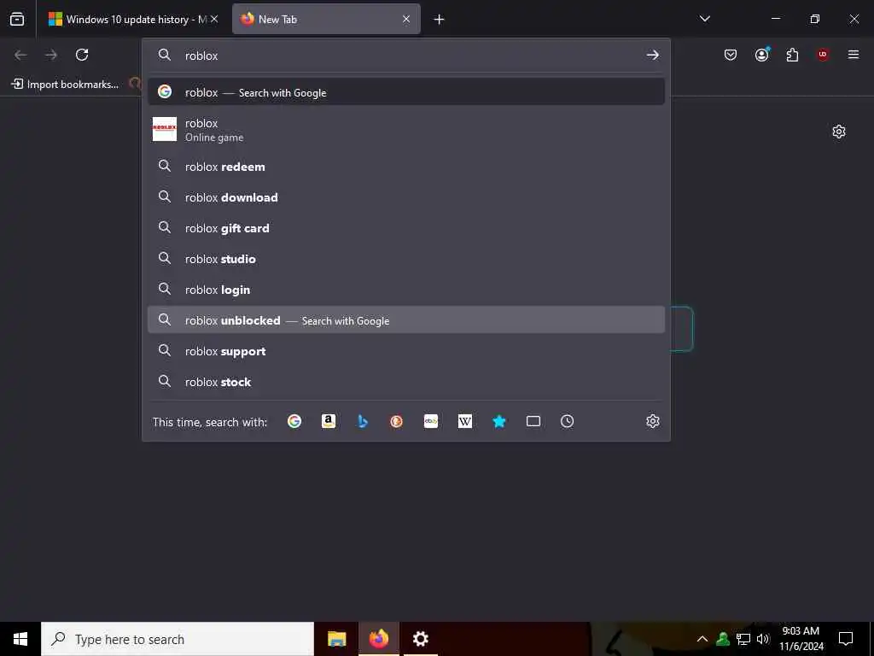Viewport: 874px width, 656px height.
Task: Open Firefox account menu
Action: [x=762, y=54]
